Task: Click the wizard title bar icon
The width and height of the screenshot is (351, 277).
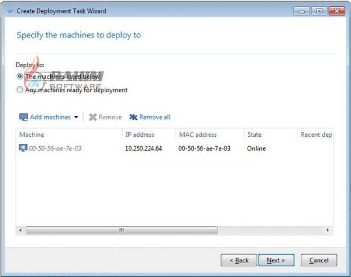Action: pos(10,11)
